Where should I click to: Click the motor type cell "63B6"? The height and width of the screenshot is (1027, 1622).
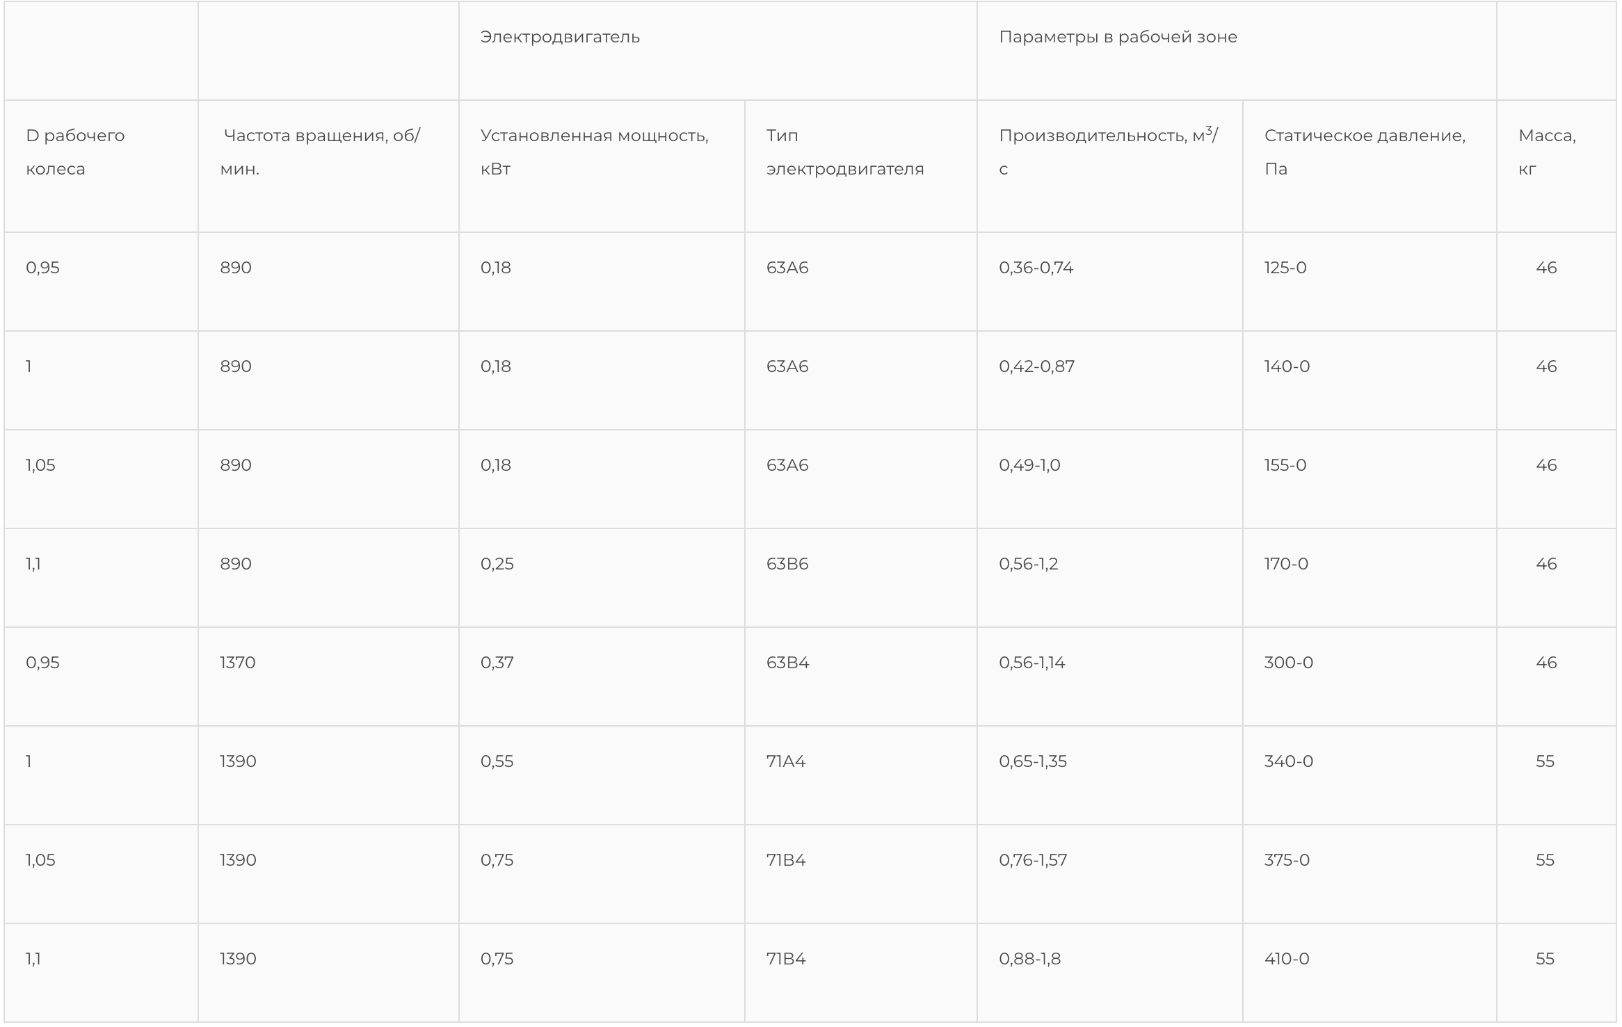tap(787, 564)
